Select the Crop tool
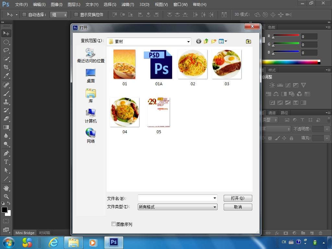Image resolution: width=332 pixels, height=249 pixels. (x=6, y=67)
